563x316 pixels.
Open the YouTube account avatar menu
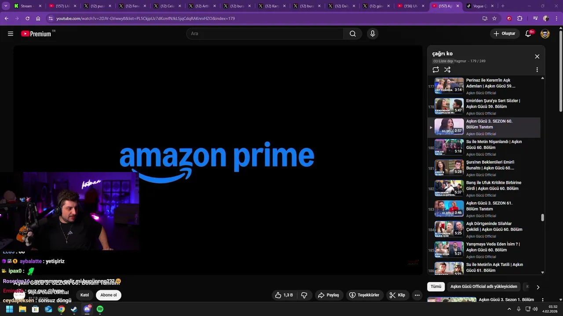pos(545,34)
